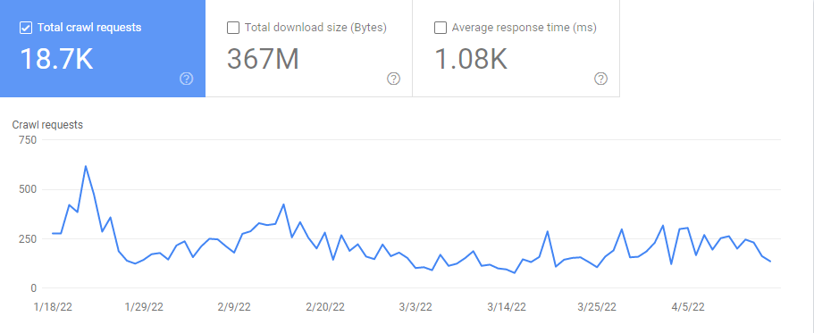This screenshot has height=333, width=814.
Task: Click the Crawl requests chart title
Action: [47, 124]
